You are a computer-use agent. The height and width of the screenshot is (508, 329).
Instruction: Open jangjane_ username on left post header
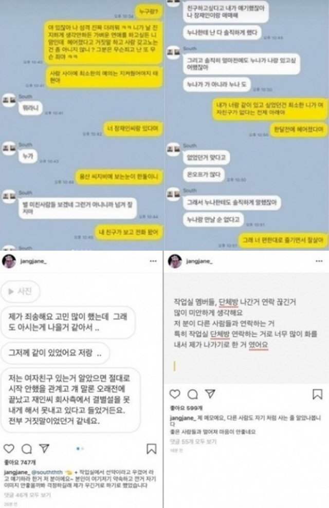pyautogui.click(x=33, y=261)
